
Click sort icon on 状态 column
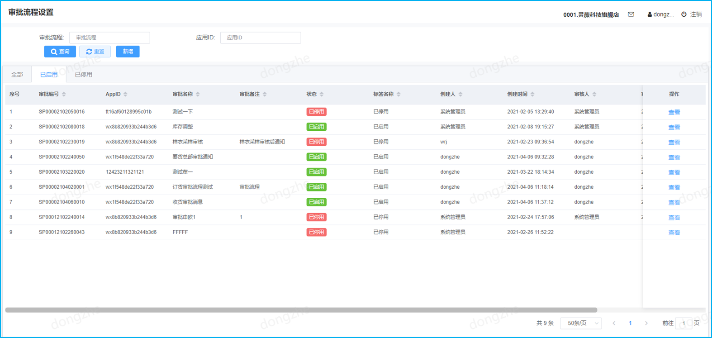(x=322, y=94)
